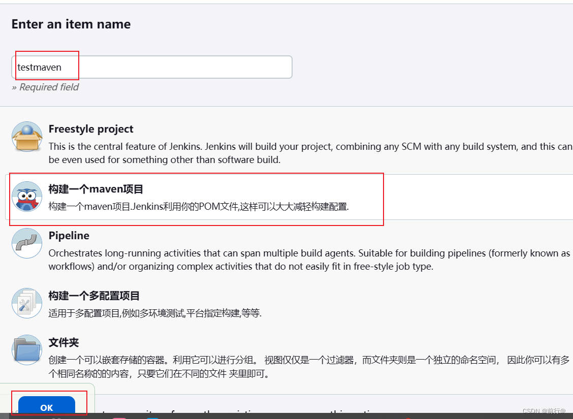Select the Pipeline title
The height and width of the screenshot is (419, 573).
pos(69,236)
